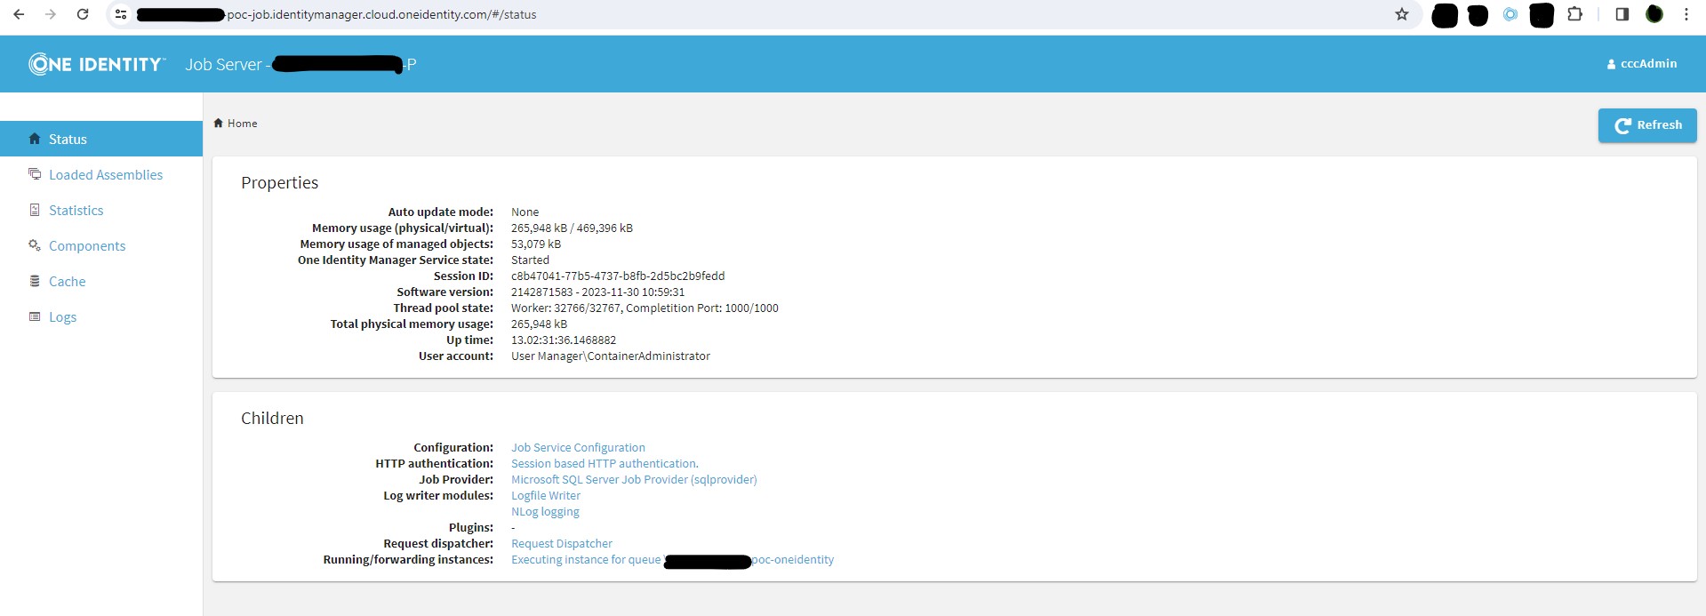
Task: Open the browser extensions puzzle icon
Action: pyautogui.click(x=1575, y=14)
